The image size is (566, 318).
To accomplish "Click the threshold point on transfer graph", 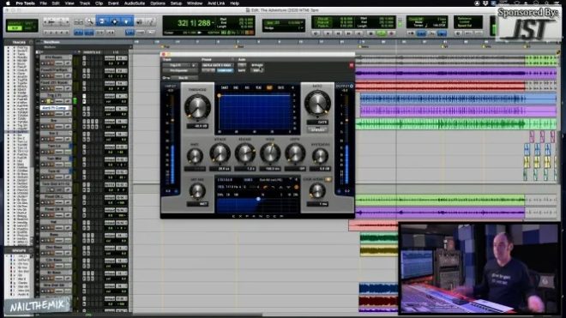I will 219,96.
